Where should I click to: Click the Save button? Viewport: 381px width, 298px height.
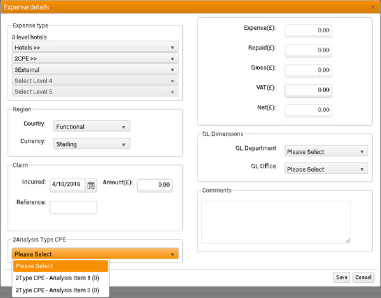point(342,278)
